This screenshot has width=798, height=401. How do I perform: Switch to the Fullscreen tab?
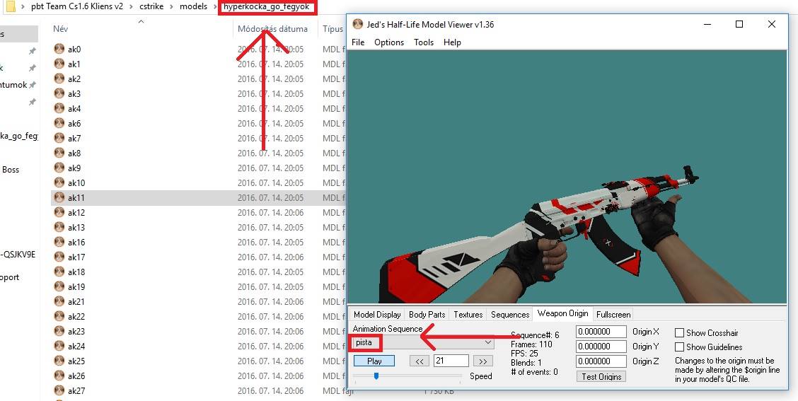[x=613, y=315]
